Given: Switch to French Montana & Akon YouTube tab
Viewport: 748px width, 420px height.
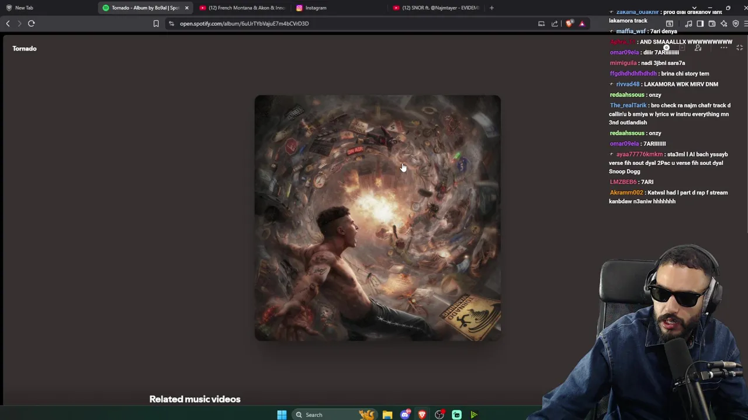Looking at the screenshot, I should click(x=242, y=8).
